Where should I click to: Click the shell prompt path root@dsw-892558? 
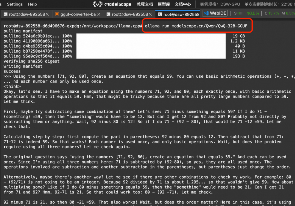[73, 26]
